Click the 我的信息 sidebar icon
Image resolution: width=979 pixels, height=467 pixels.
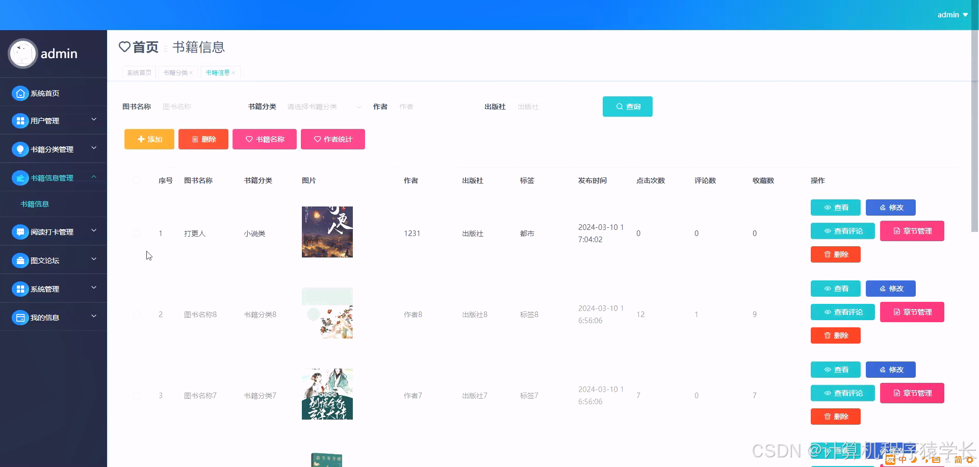coord(20,318)
